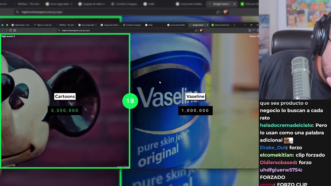Reload the higherorlowergame page

pyautogui.click(x=10, y=30)
